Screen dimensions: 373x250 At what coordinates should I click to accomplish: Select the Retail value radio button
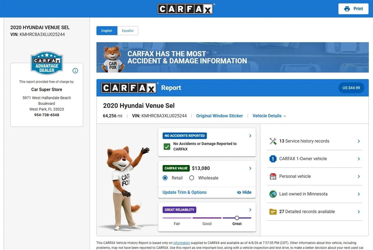point(165,178)
